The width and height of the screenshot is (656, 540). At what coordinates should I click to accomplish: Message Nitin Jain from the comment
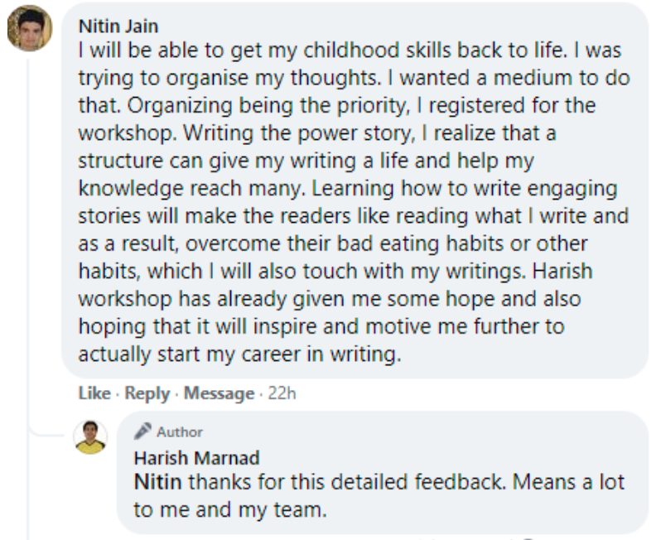pos(219,393)
